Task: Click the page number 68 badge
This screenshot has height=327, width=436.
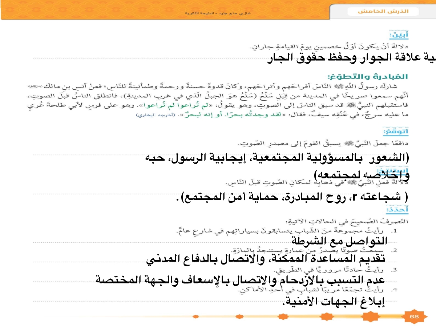Action: coord(414,316)
